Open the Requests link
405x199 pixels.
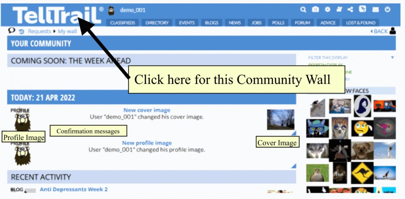pyautogui.click(x=39, y=31)
